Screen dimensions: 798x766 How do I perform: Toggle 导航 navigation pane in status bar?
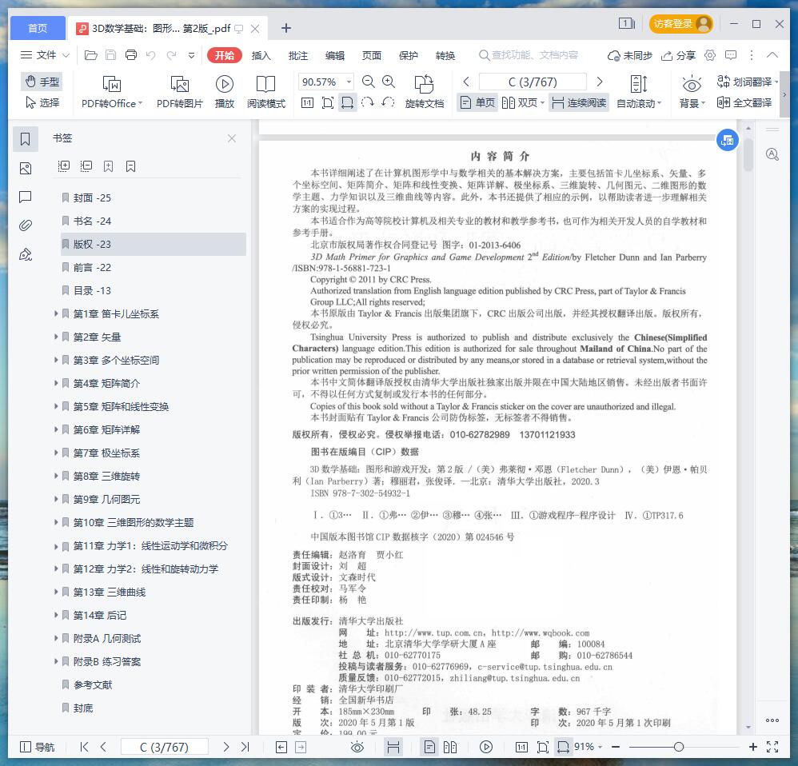37,747
